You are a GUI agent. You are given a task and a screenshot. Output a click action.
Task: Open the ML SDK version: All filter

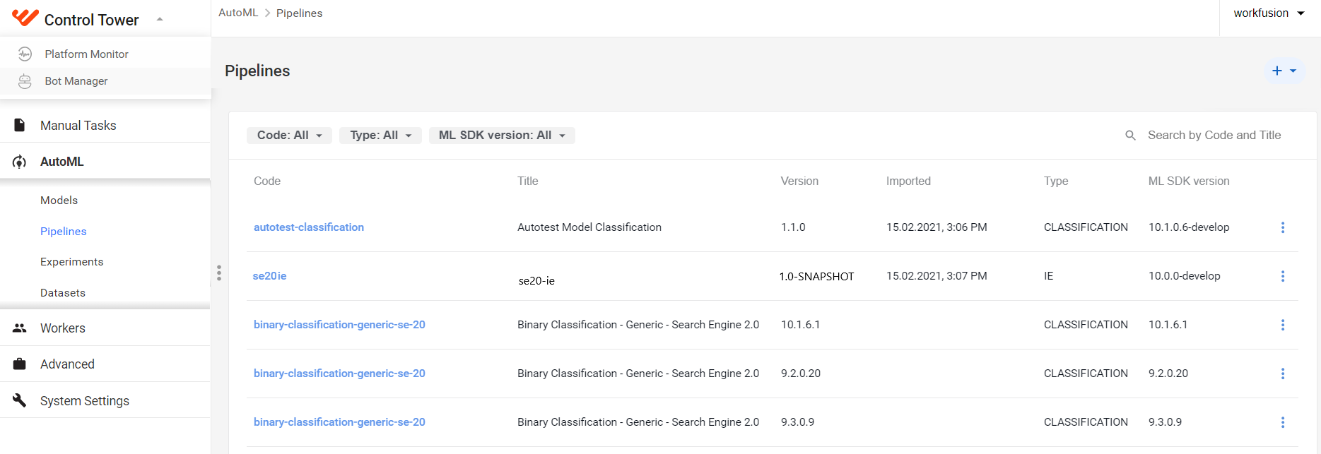502,135
